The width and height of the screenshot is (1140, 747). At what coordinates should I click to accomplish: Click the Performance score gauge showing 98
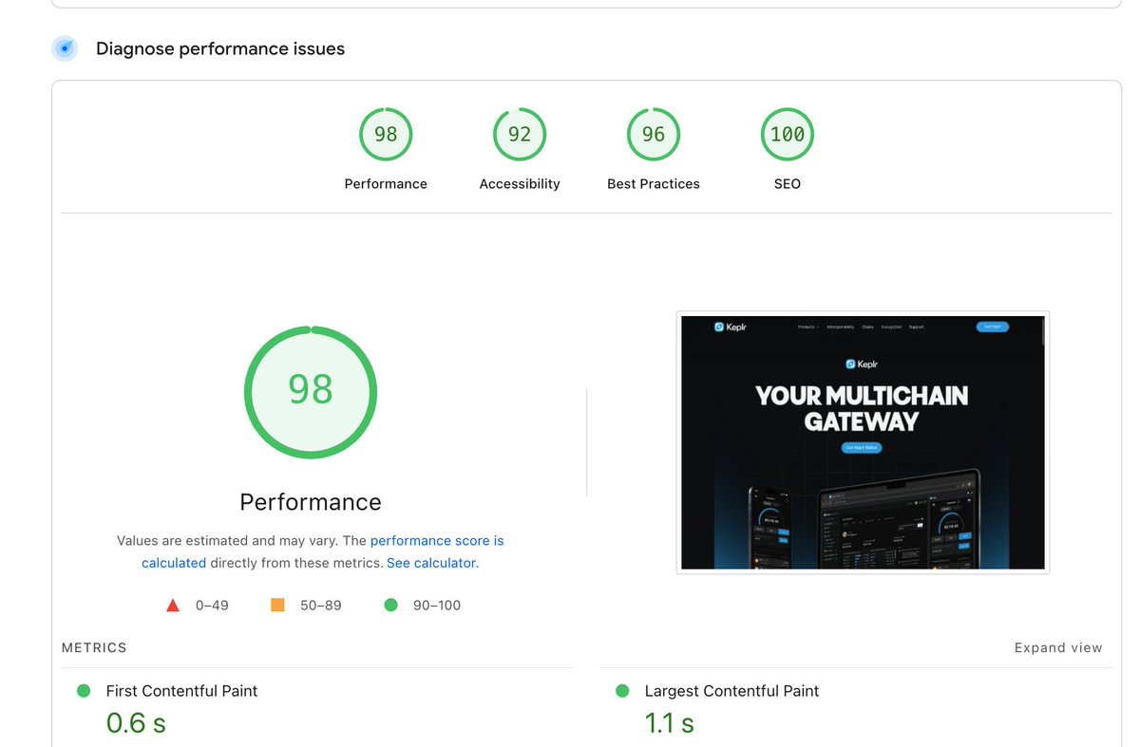coord(386,135)
